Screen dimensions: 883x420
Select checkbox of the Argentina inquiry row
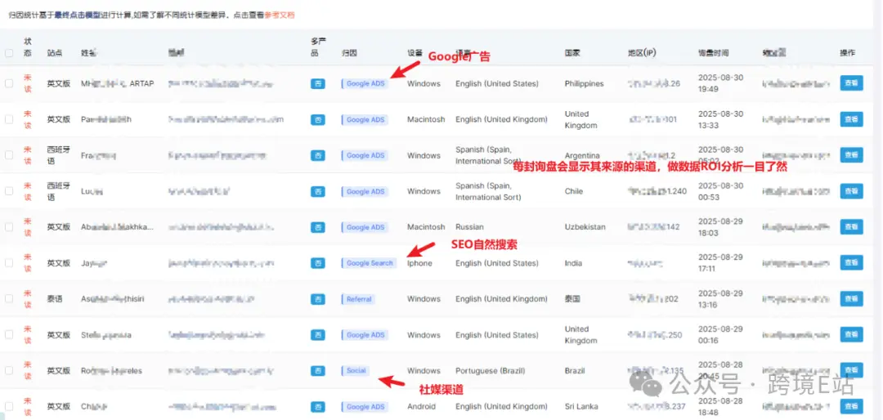click(x=8, y=155)
